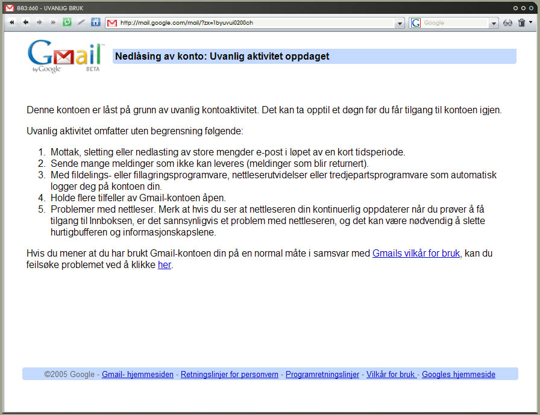Go to the home page icon
The height and width of the screenshot is (415, 540).
click(95, 22)
